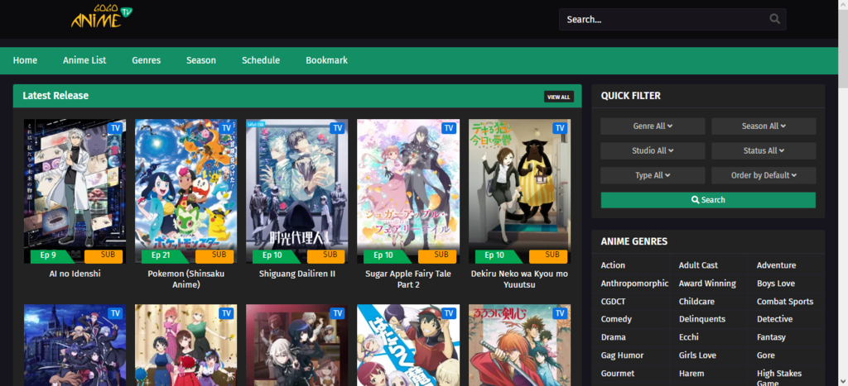
Task: Open the Combat Sports genre link
Action: point(785,302)
